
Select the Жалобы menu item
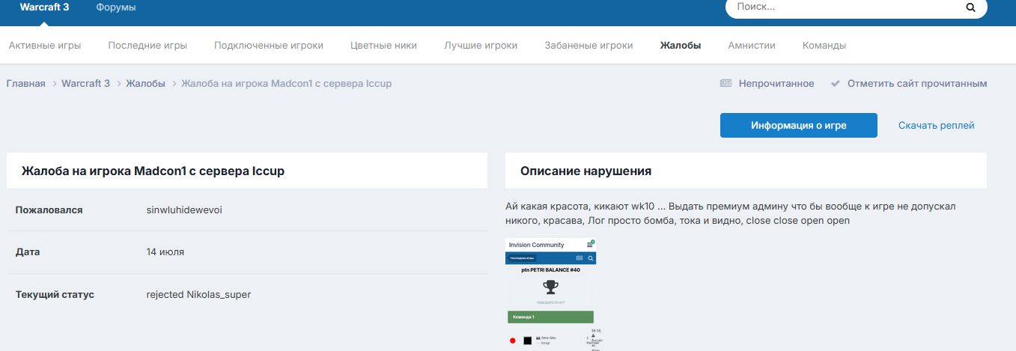click(x=681, y=45)
